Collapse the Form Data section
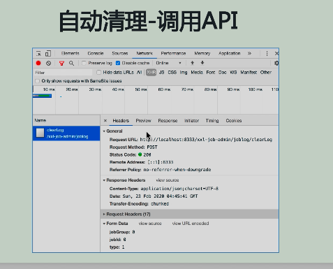The height and width of the screenshot is (269, 333). click(104, 224)
